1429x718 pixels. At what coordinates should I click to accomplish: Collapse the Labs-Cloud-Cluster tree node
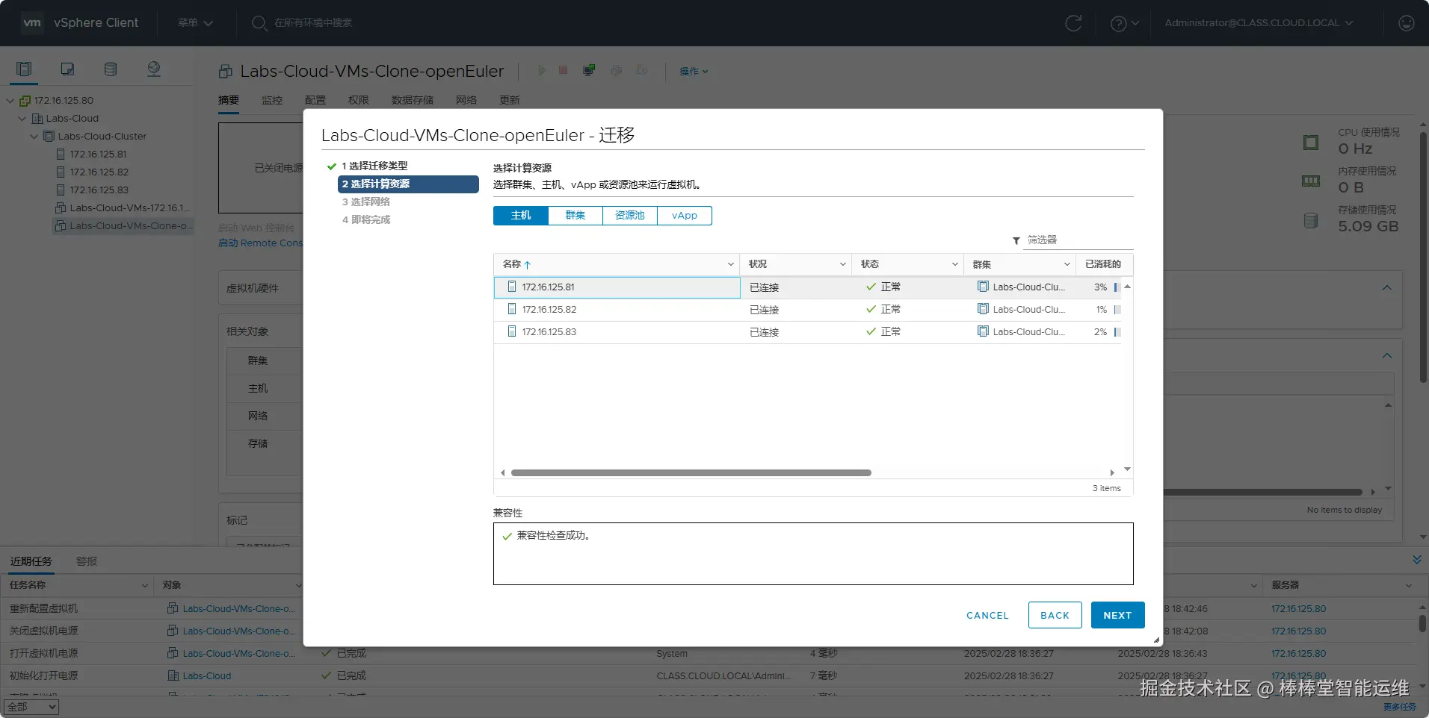[34, 136]
